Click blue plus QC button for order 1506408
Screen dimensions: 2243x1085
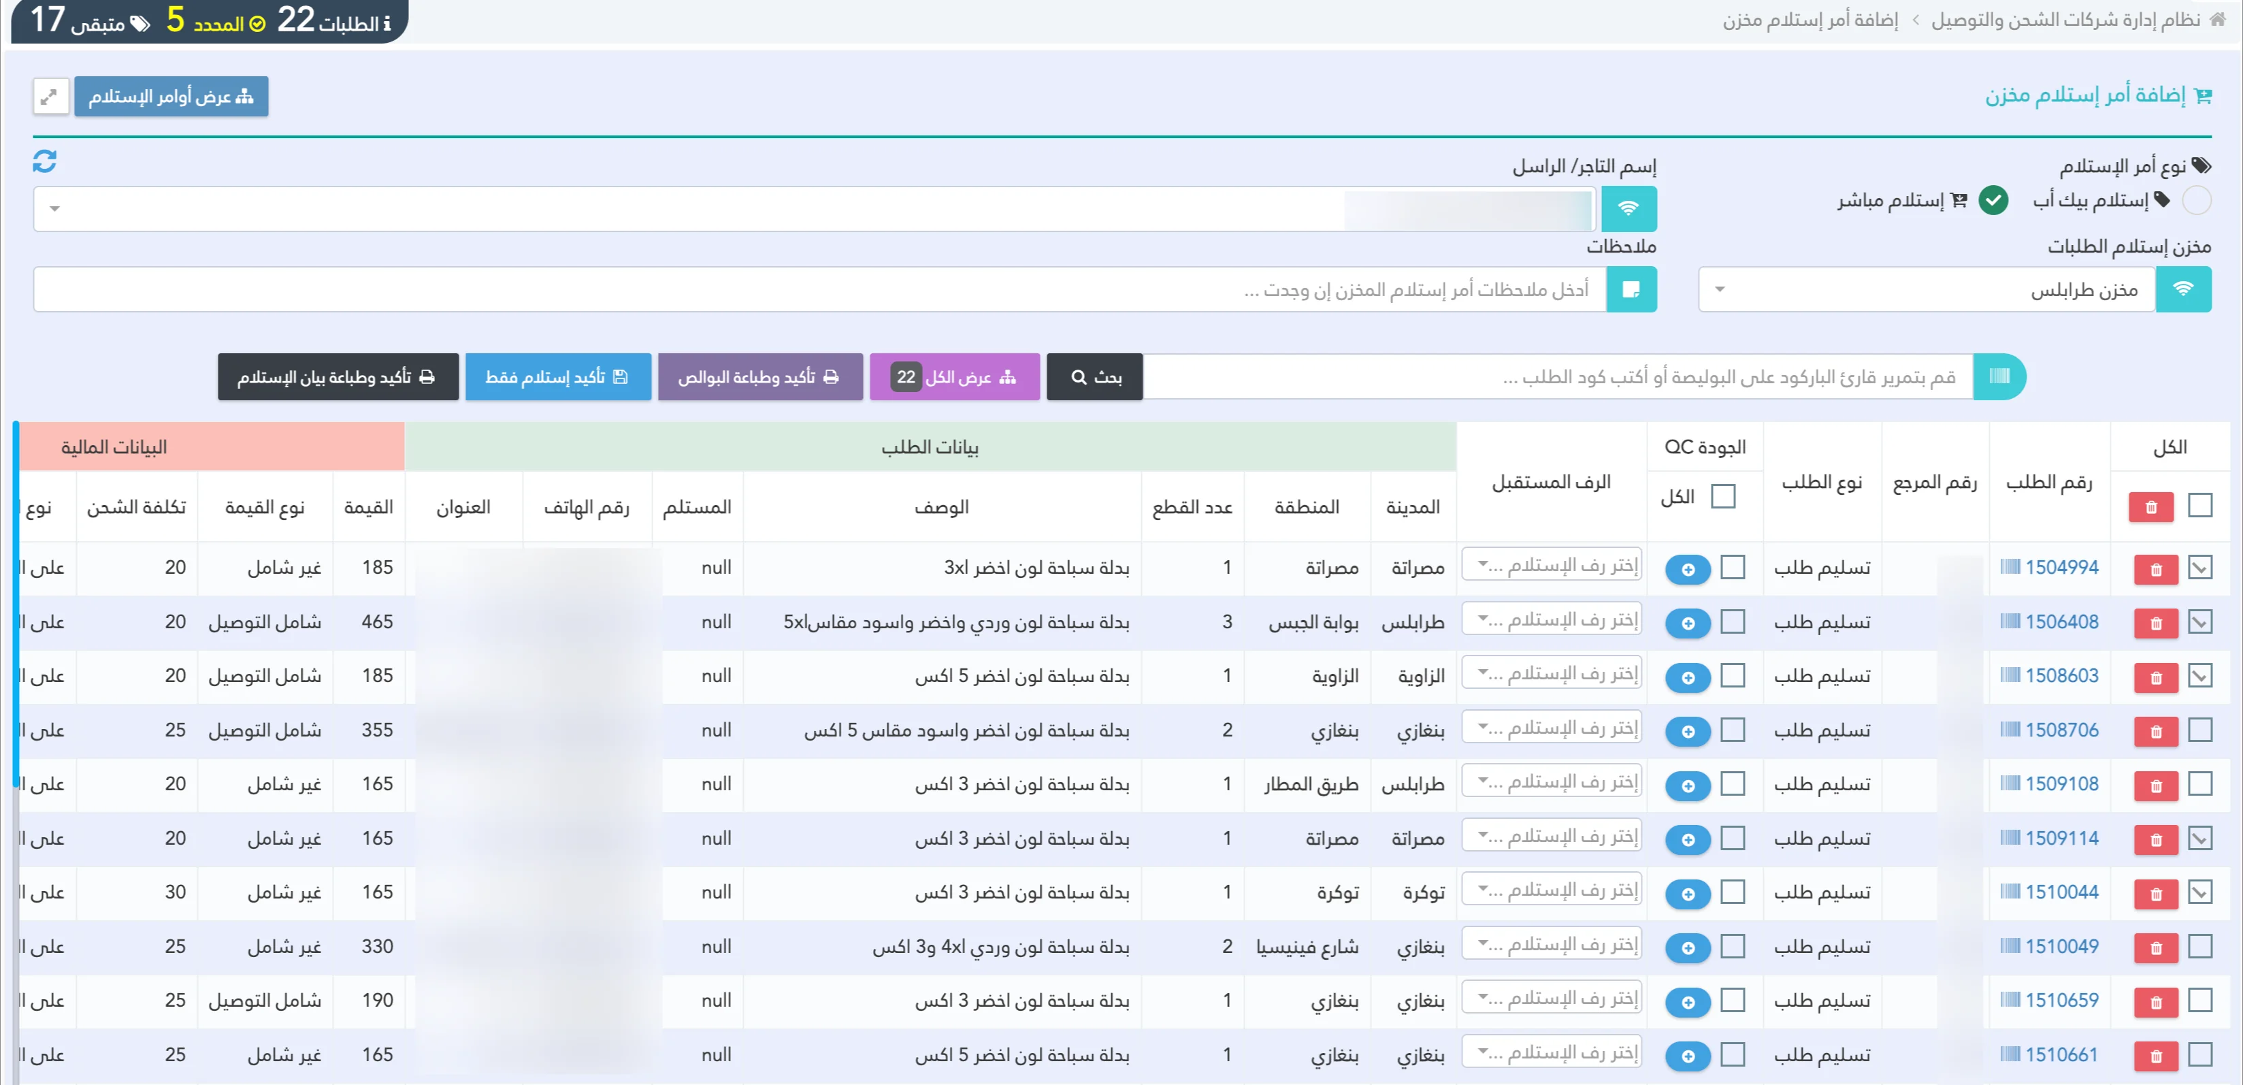[1688, 624]
